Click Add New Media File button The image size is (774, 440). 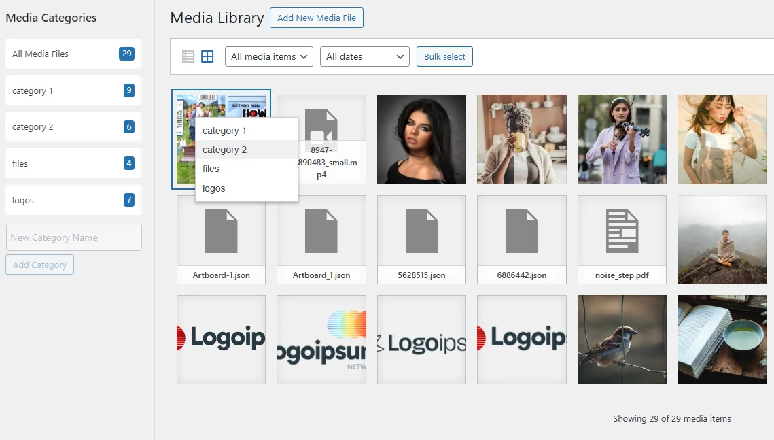pos(317,18)
